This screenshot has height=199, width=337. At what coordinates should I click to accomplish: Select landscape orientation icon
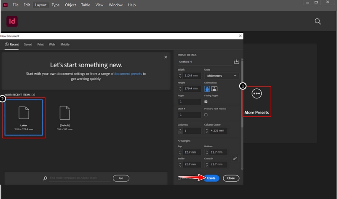pos(214,89)
